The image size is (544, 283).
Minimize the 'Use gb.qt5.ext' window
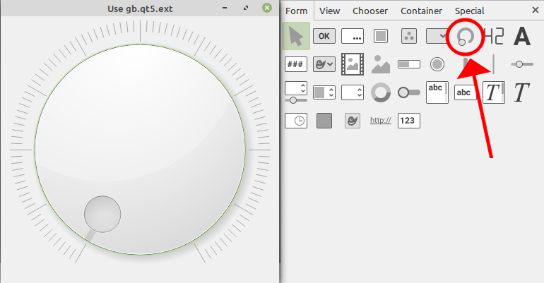(225, 8)
